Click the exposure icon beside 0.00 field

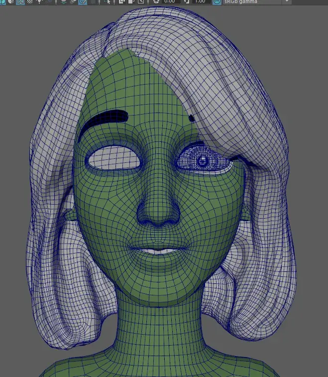point(156,1)
